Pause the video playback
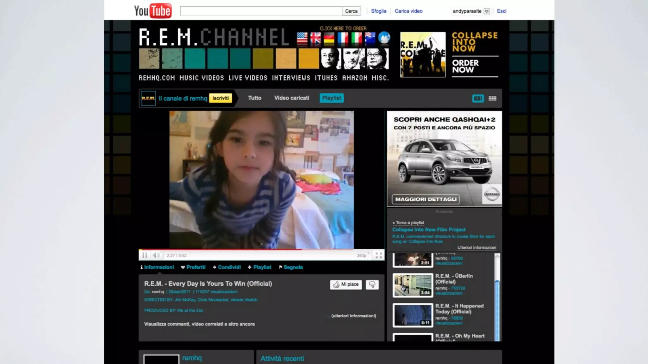This screenshot has height=364, width=648. point(145,255)
